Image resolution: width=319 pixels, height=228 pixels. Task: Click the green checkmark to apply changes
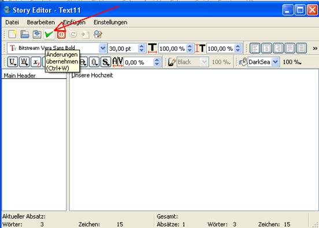tap(49, 34)
